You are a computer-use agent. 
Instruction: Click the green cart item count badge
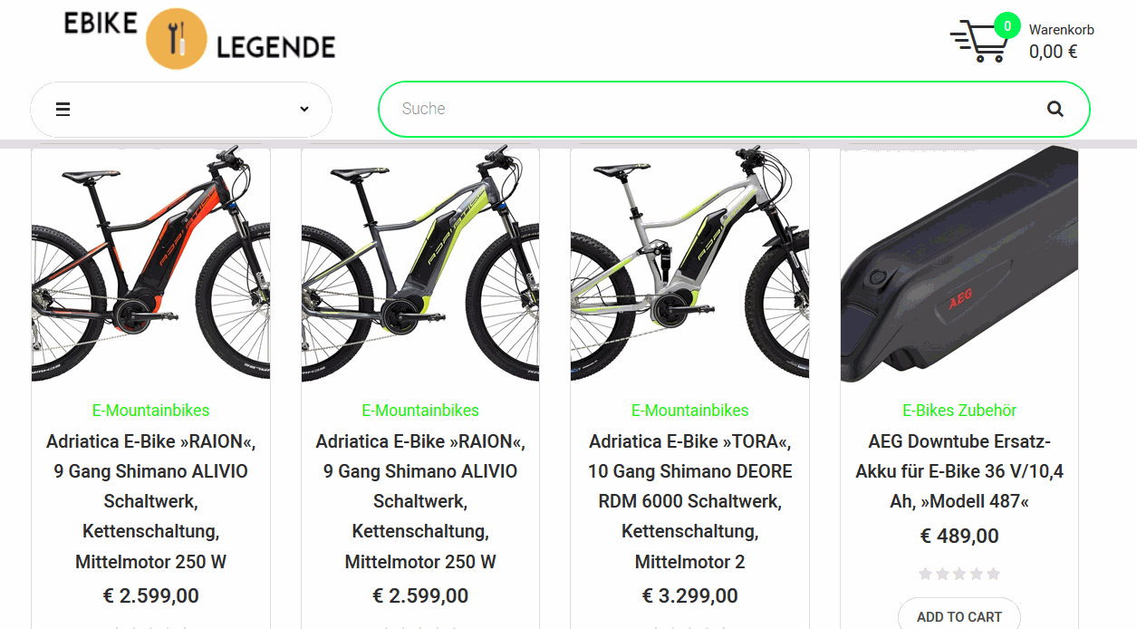click(1007, 25)
